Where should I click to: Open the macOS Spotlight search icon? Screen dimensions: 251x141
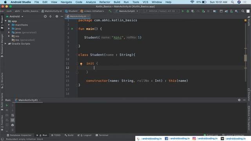tap(233, 2)
